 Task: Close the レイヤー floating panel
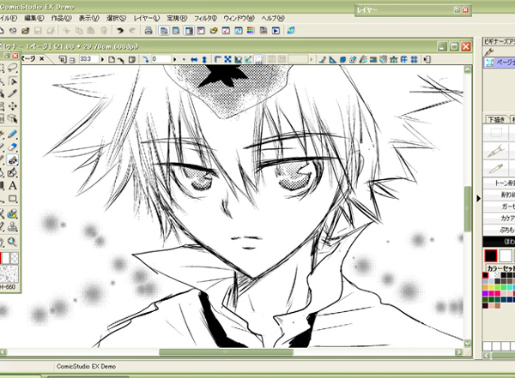pos(465,9)
